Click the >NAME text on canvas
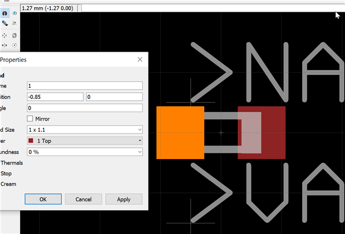 click(268, 72)
